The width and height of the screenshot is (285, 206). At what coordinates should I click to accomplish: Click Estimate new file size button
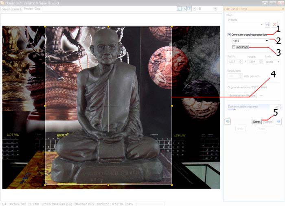[x=242, y=95]
